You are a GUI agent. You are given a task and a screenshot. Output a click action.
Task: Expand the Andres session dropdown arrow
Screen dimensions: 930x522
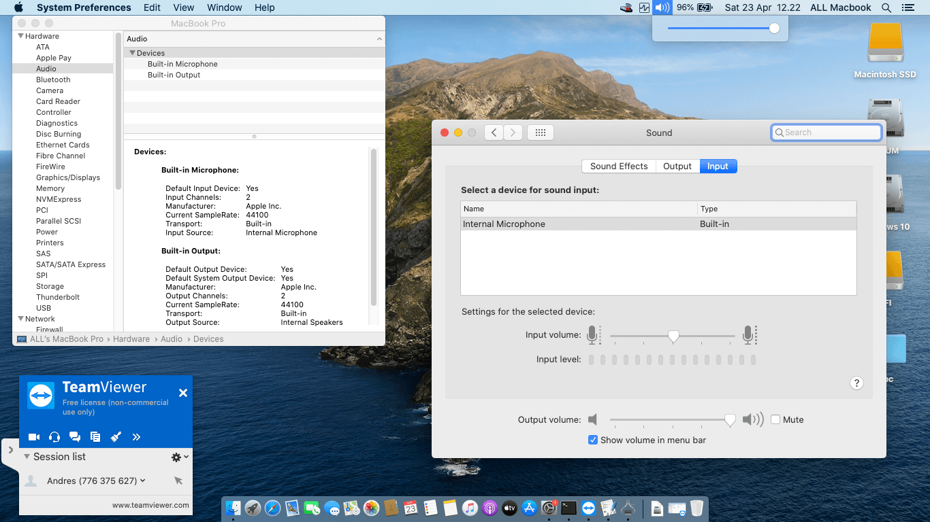point(143,481)
